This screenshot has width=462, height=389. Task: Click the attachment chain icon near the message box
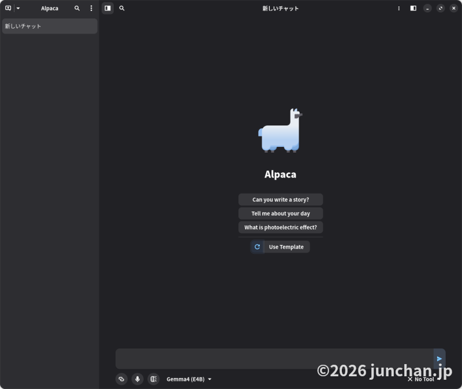pyautogui.click(x=121, y=379)
